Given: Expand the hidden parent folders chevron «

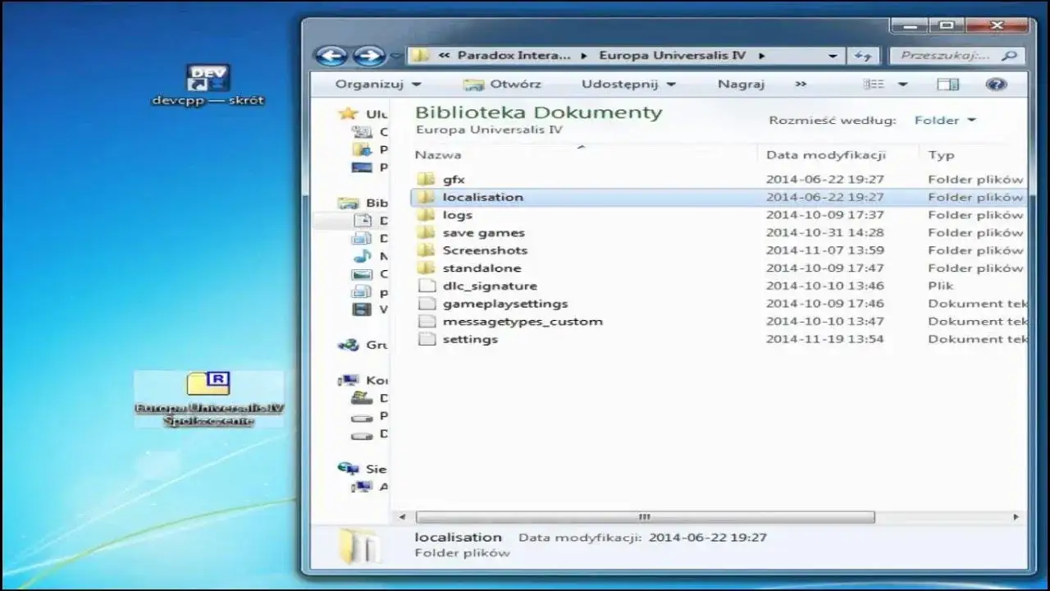Looking at the screenshot, I should coord(444,56).
